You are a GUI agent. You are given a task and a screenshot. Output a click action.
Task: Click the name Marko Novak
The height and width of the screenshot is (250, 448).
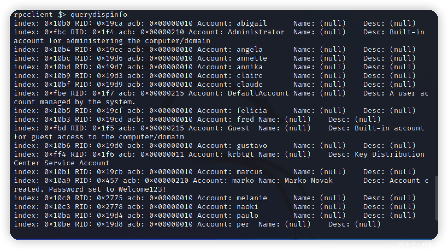[x=308, y=180]
